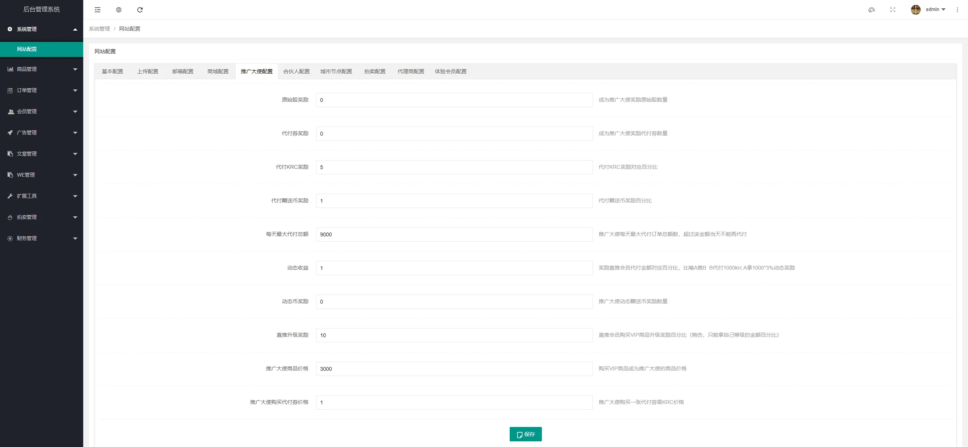Screen dimensions: 968x447
Task: Switch to the 基本配置 tab
Action: (112, 71)
